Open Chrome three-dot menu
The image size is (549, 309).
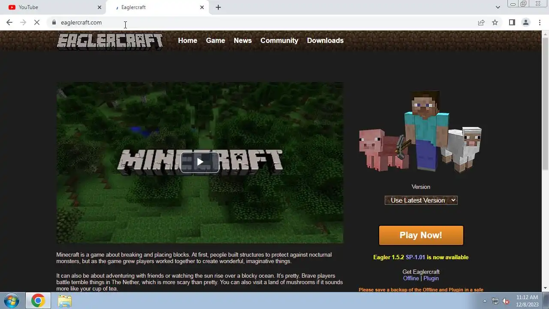click(540, 22)
